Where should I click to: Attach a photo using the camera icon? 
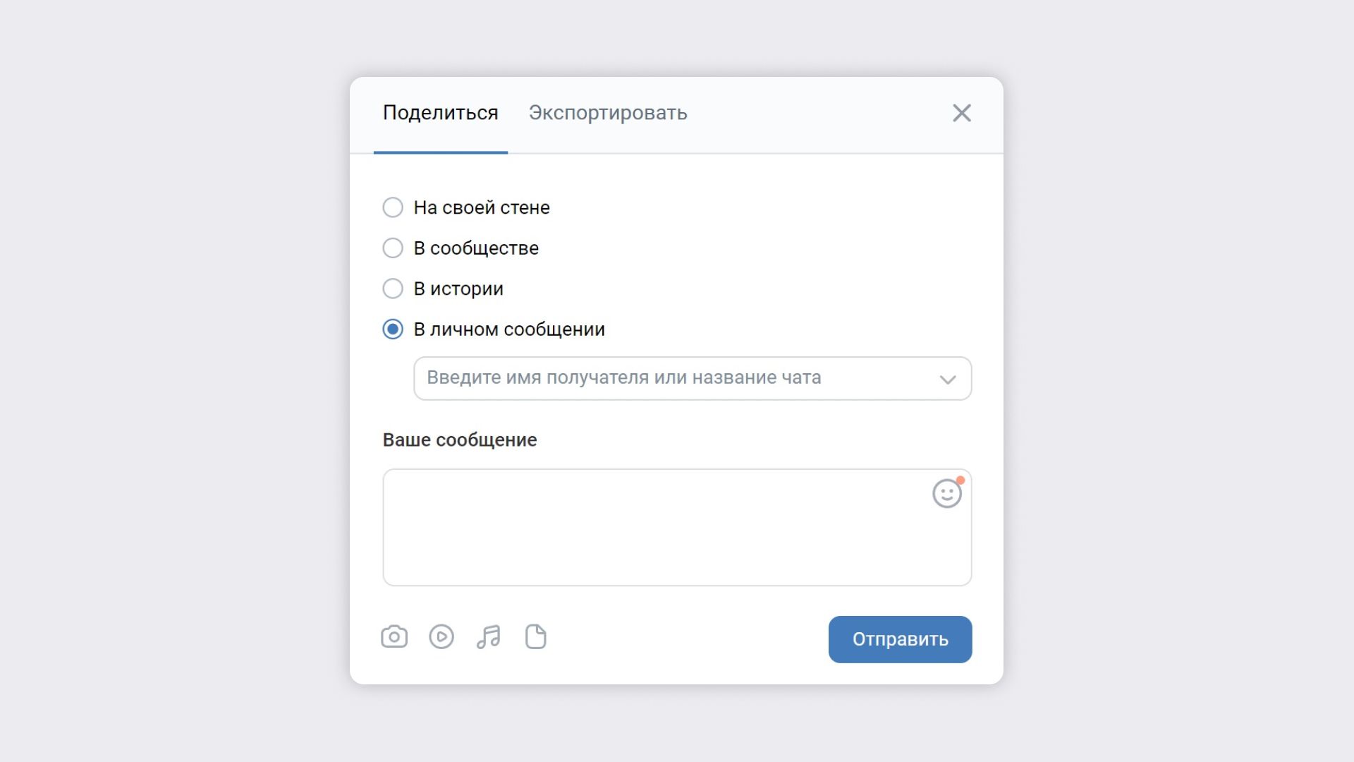tap(394, 636)
